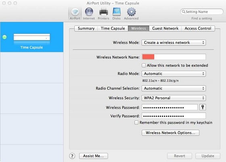Click the question mark help button
Screen dimensions: 226x162
point(72,156)
